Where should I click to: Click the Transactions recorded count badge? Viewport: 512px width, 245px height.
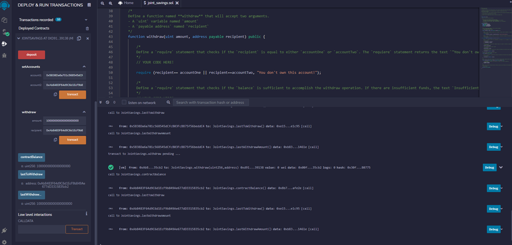click(58, 19)
